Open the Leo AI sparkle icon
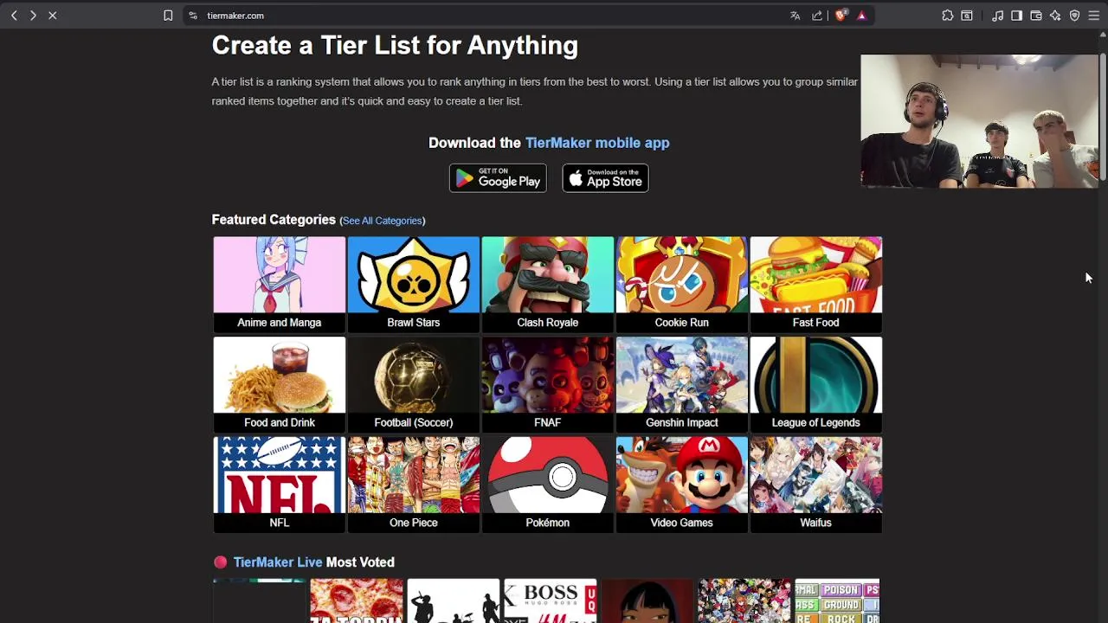The width and height of the screenshot is (1108, 623). [1055, 16]
